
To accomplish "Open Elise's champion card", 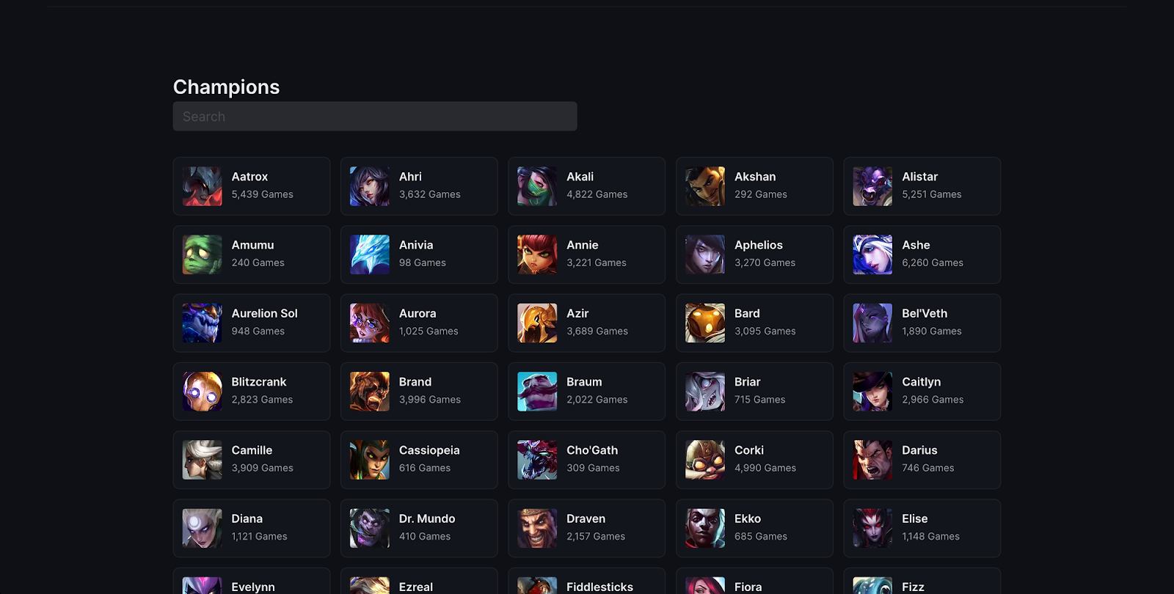I will coord(922,528).
